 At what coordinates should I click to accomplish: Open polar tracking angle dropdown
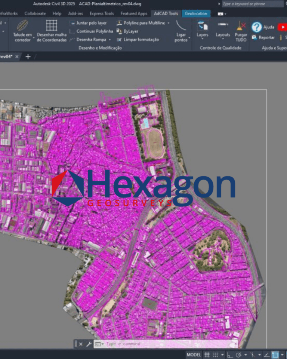point(246,355)
